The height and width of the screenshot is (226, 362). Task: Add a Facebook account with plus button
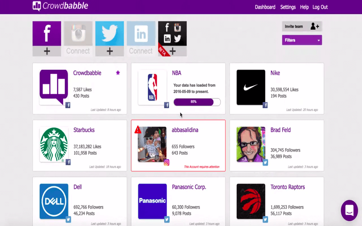pyautogui.click(x=47, y=51)
